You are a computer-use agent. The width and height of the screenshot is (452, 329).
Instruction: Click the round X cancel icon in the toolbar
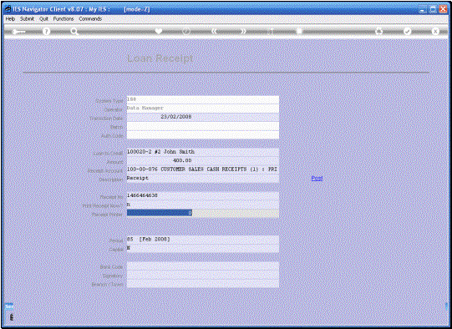click(435, 31)
